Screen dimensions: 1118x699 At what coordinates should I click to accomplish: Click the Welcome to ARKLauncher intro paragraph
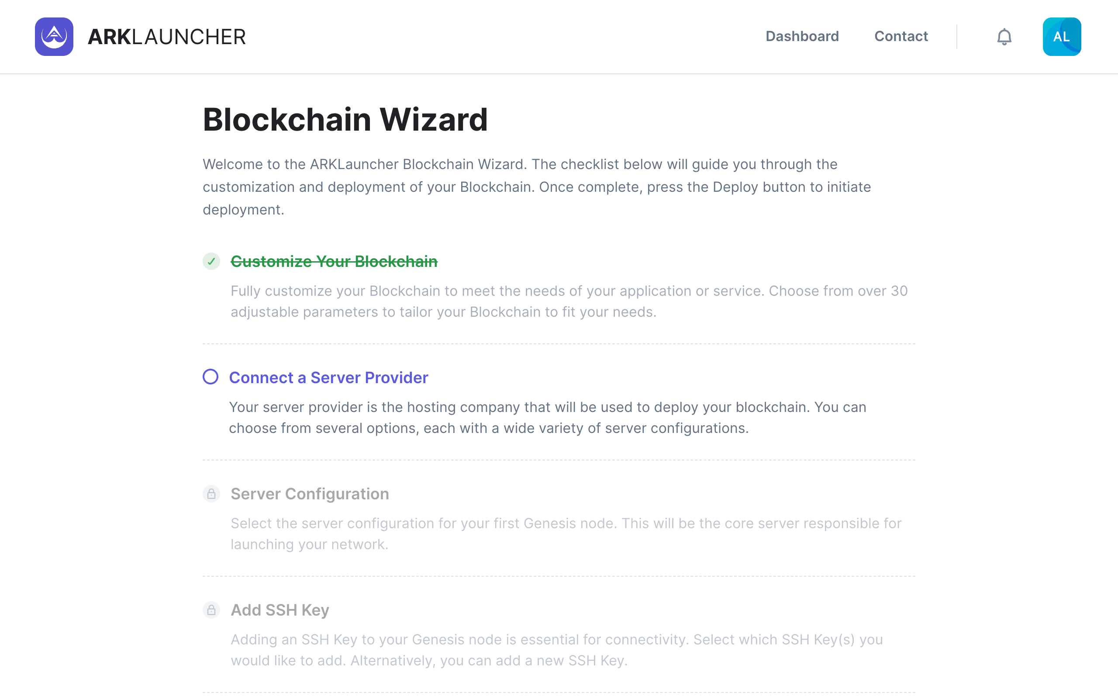tap(537, 187)
